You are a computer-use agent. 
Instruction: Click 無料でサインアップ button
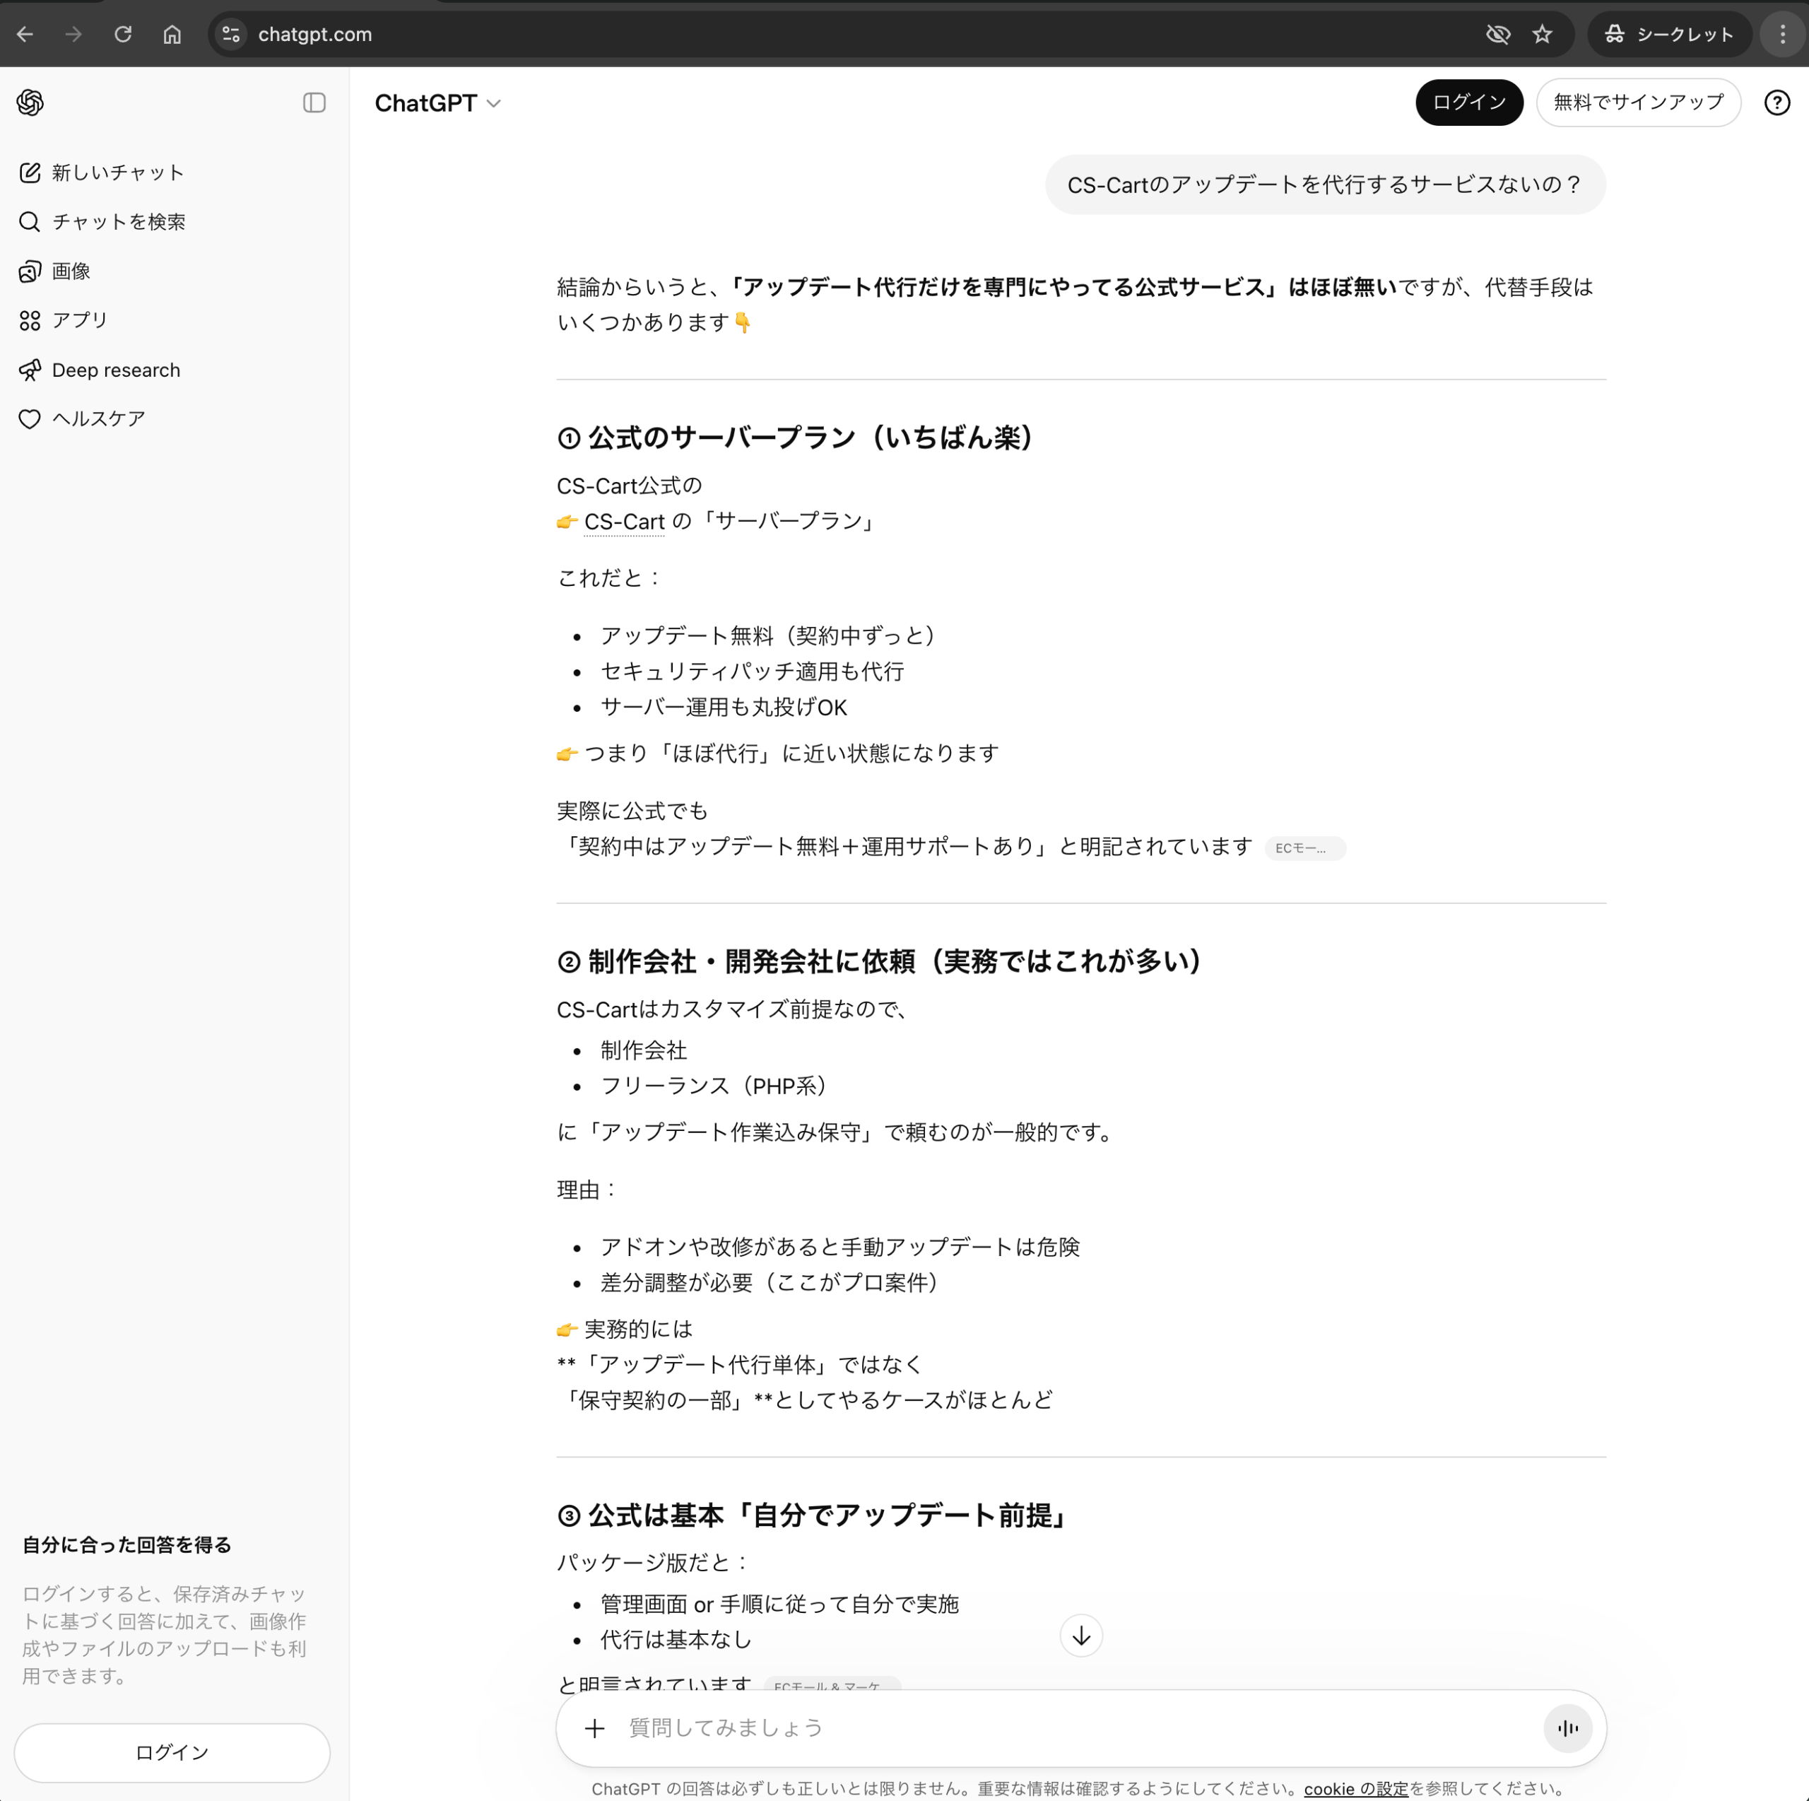[1637, 102]
